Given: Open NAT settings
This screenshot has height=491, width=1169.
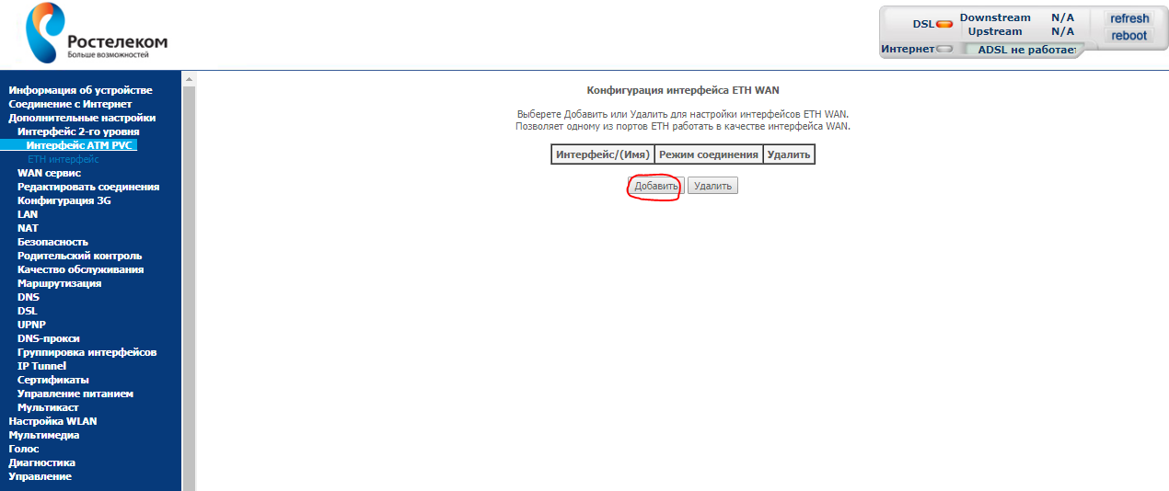Looking at the screenshot, I should (28, 228).
